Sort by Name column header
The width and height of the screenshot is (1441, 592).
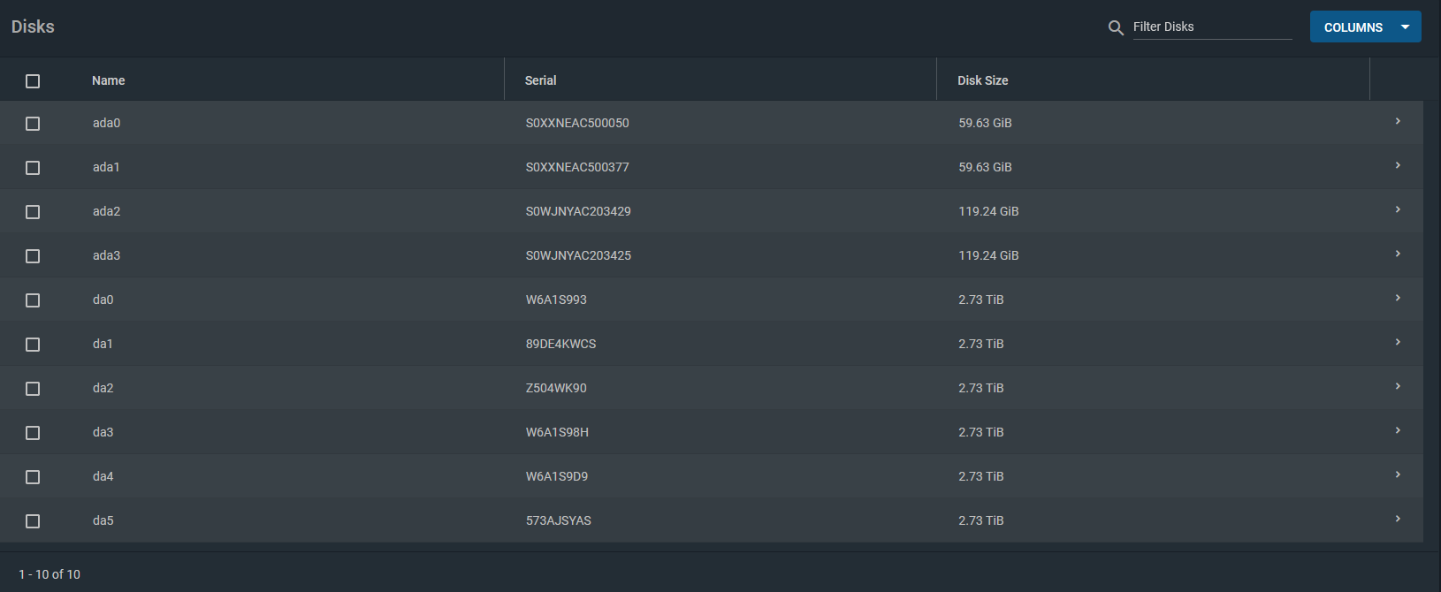pos(109,80)
